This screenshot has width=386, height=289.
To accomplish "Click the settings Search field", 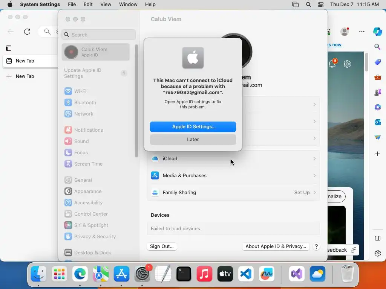I will click(98, 35).
